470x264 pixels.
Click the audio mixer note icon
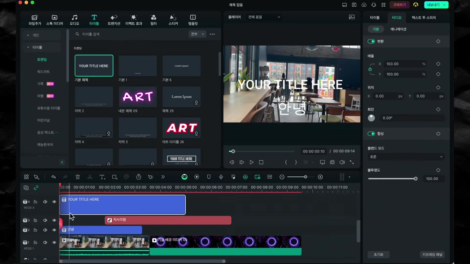(x=233, y=177)
